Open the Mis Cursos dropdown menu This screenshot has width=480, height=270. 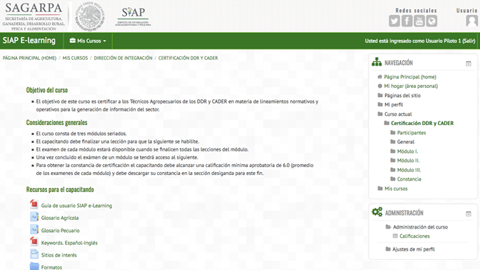click(x=88, y=41)
